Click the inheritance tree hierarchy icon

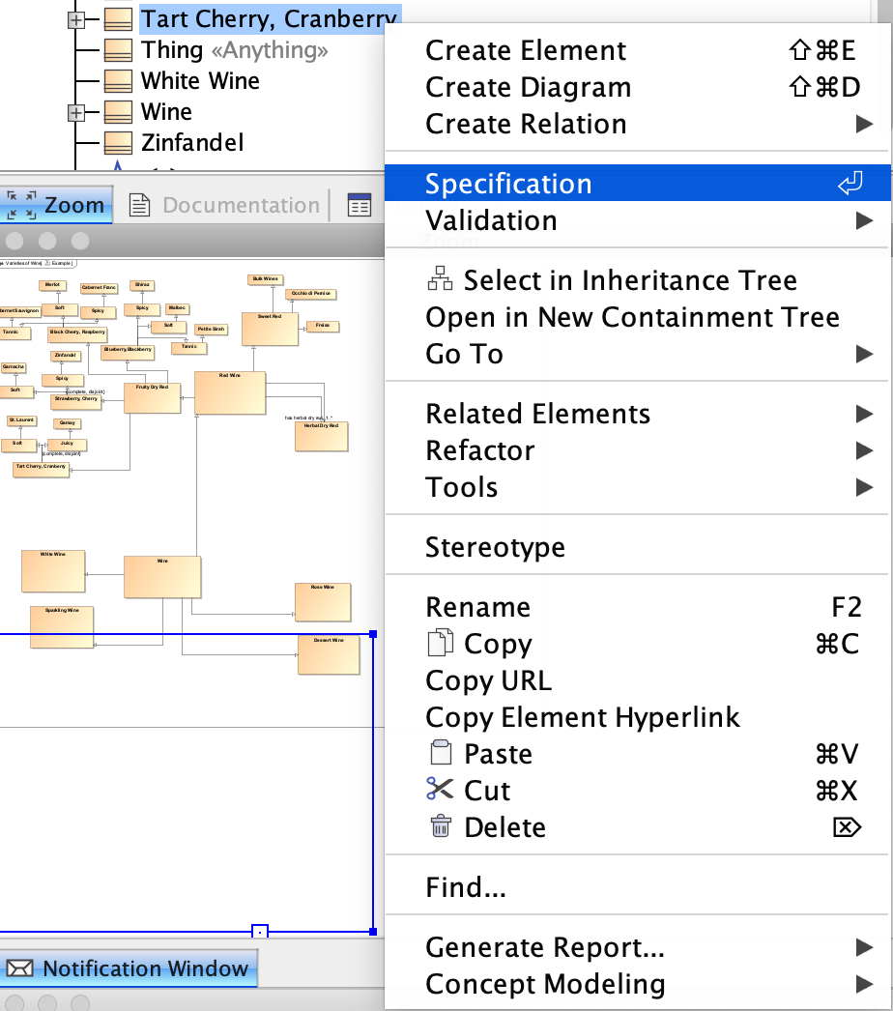click(x=440, y=280)
